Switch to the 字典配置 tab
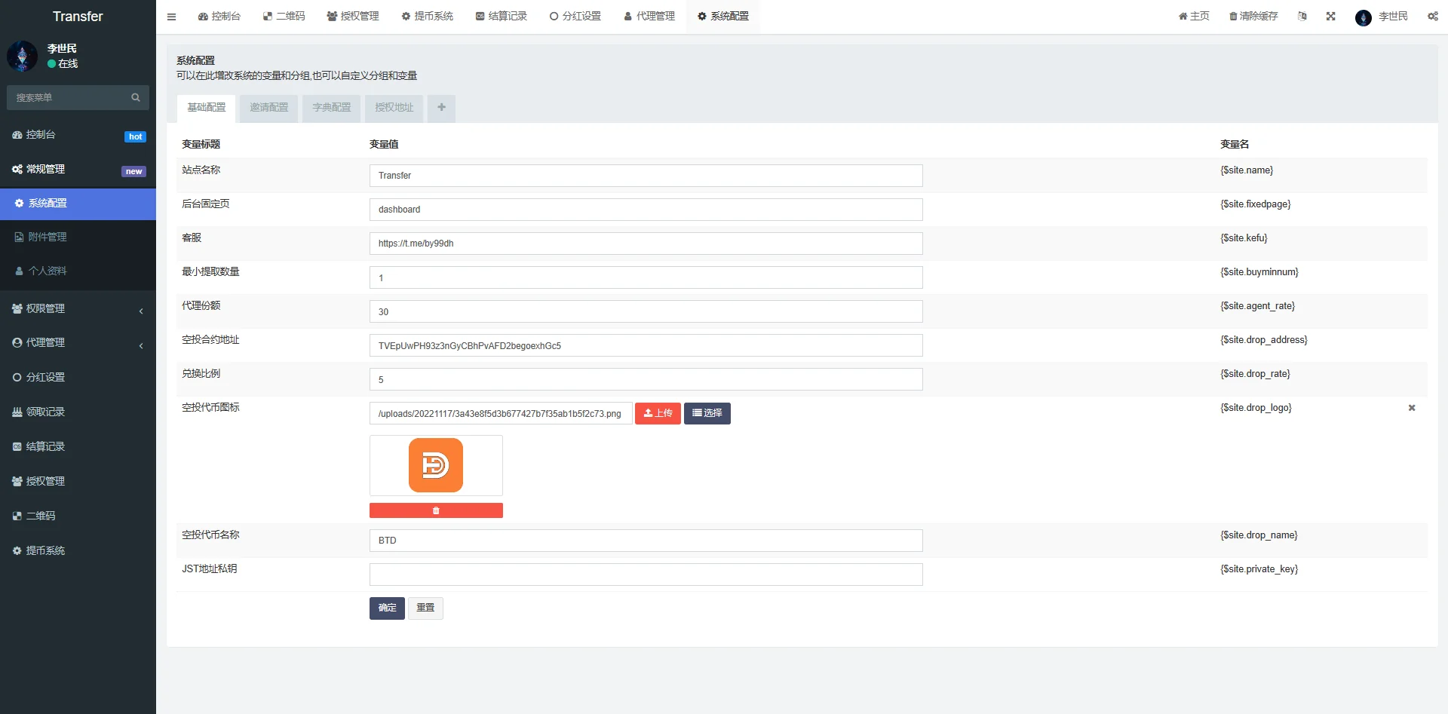 (x=332, y=108)
